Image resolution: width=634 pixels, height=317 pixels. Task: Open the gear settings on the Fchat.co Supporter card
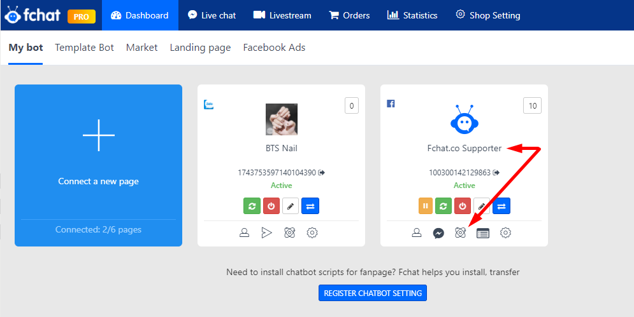click(x=505, y=233)
